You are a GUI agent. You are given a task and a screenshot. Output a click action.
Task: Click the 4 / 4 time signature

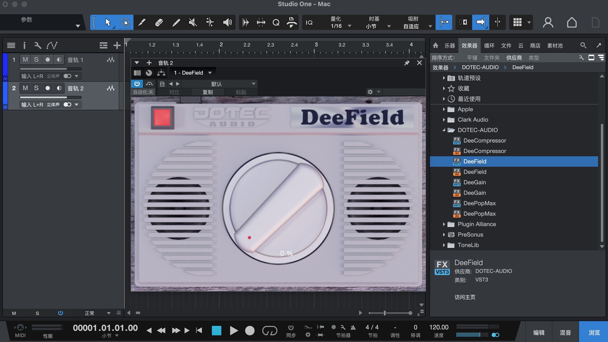(x=372, y=327)
